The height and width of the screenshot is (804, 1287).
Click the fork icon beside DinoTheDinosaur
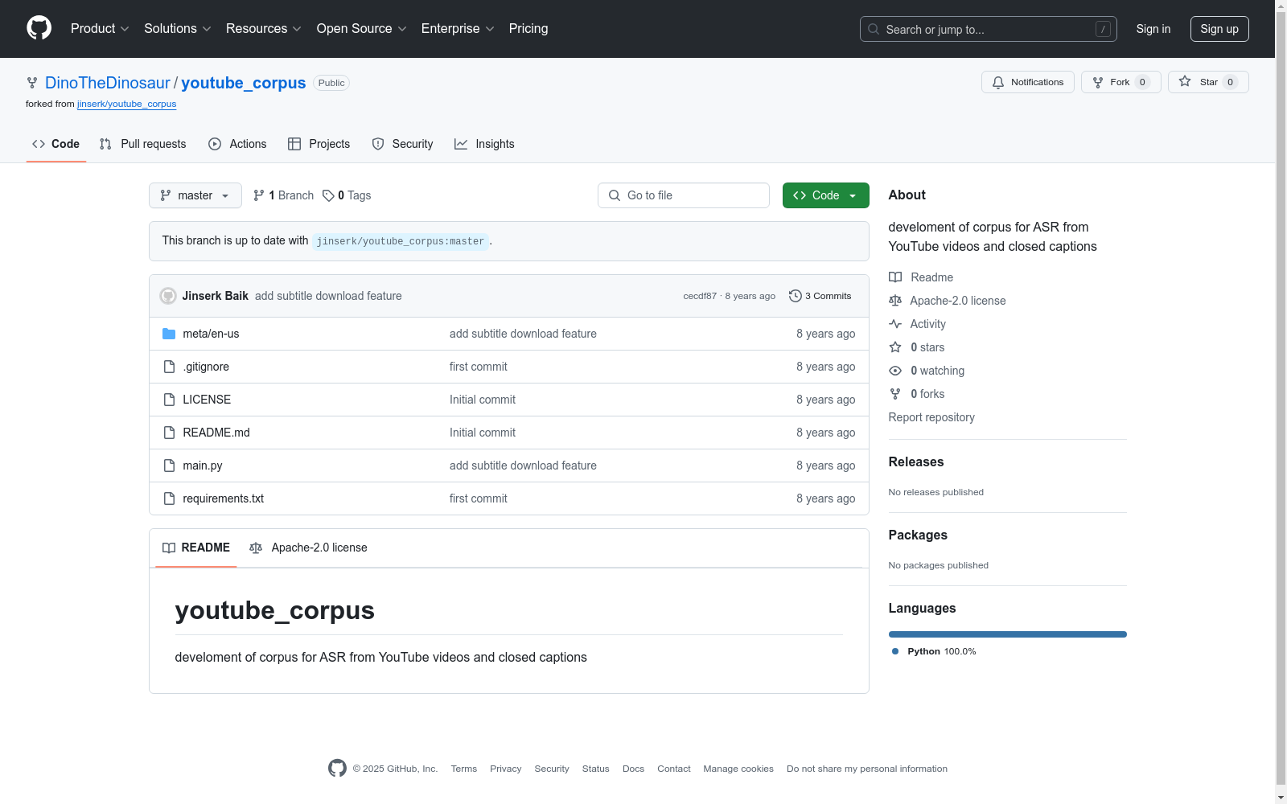[32, 83]
